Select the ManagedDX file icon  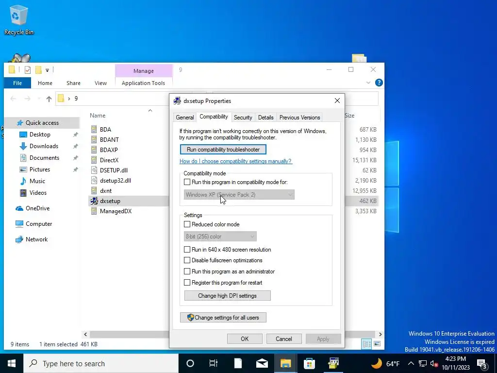tap(94, 211)
